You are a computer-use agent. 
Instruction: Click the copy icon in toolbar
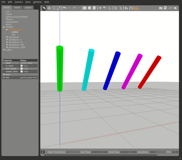pos(116,8)
